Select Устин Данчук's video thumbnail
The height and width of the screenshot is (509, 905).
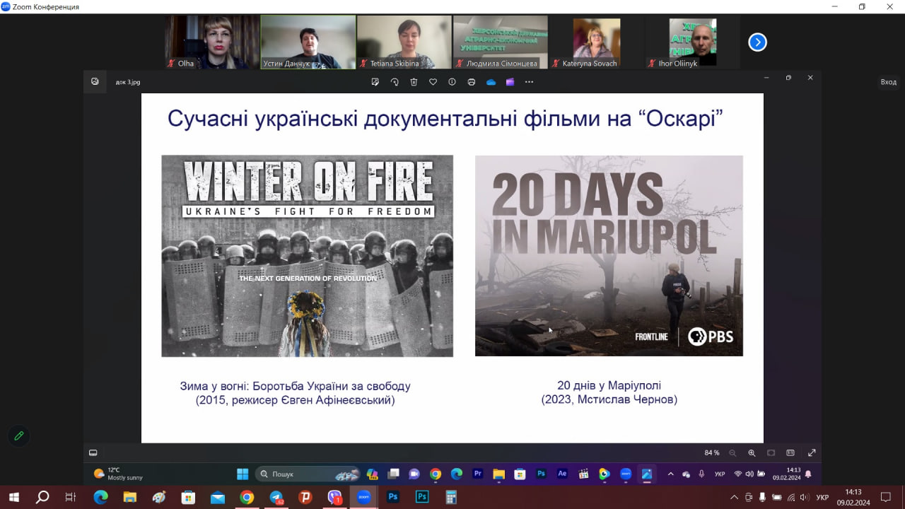[x=308, y=42]
